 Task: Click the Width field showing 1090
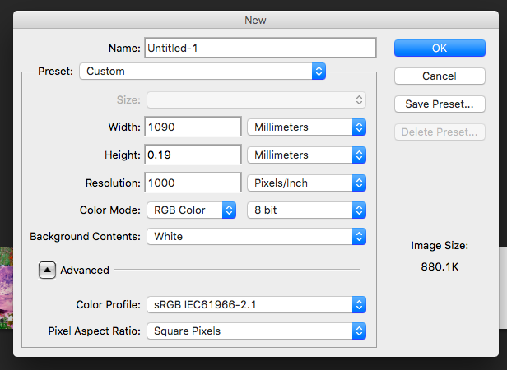click(x=193, y=127)
